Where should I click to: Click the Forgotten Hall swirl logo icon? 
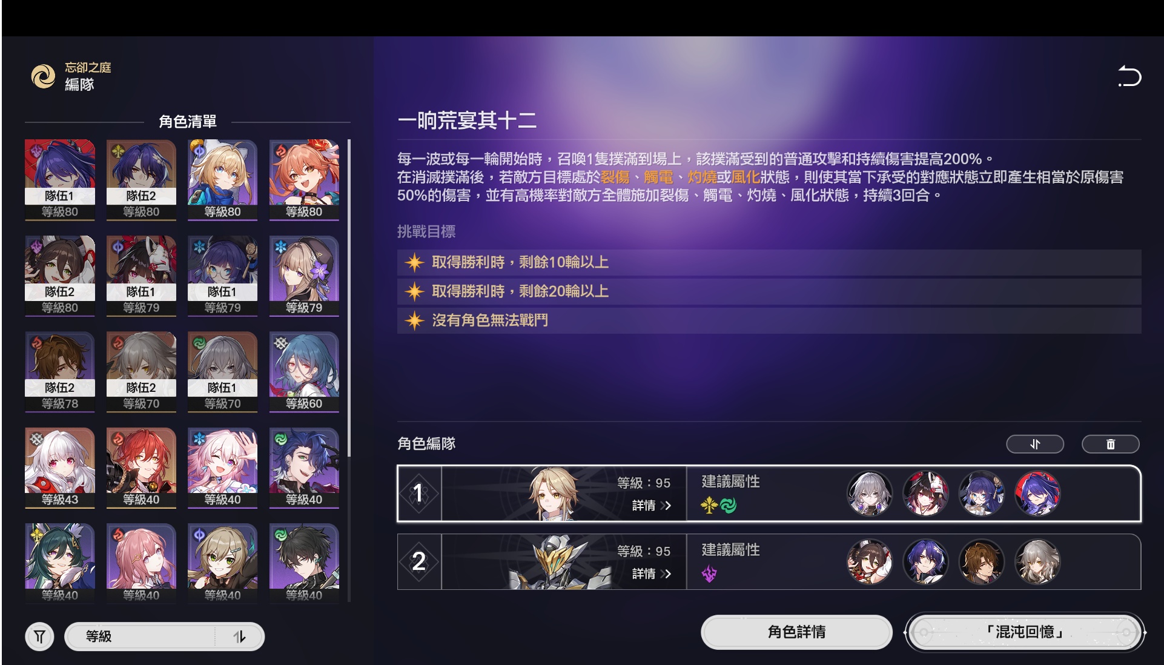tap(43, 76)
